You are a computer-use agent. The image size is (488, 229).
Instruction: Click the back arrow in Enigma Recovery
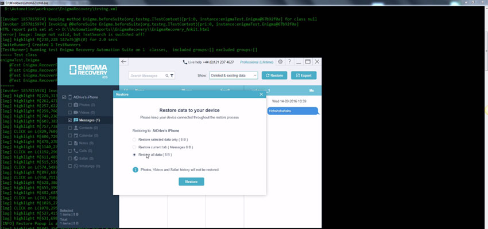[123, 61]
